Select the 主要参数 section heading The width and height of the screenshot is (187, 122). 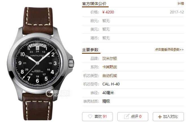90,50
